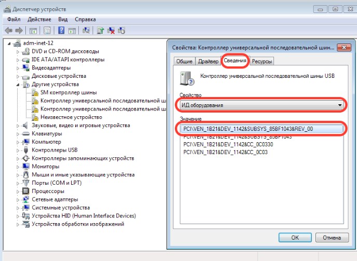Image resolution: width=357 pixels, height=261 pixels.
Task: Click the last toolbar icon with the down arrow
Action: 121,31
